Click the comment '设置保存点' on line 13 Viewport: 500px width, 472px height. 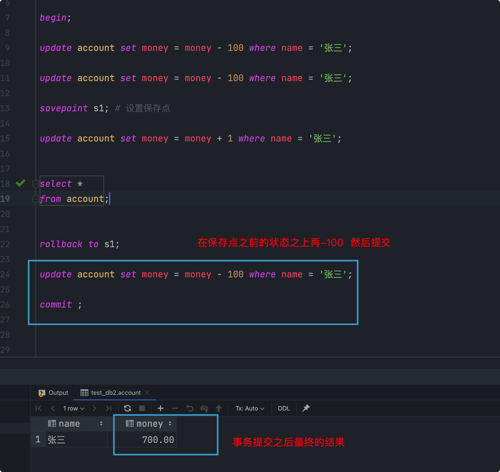click(148, 108)
